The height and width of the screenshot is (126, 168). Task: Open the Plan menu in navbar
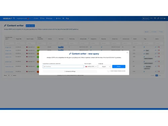tap(42, 18)
